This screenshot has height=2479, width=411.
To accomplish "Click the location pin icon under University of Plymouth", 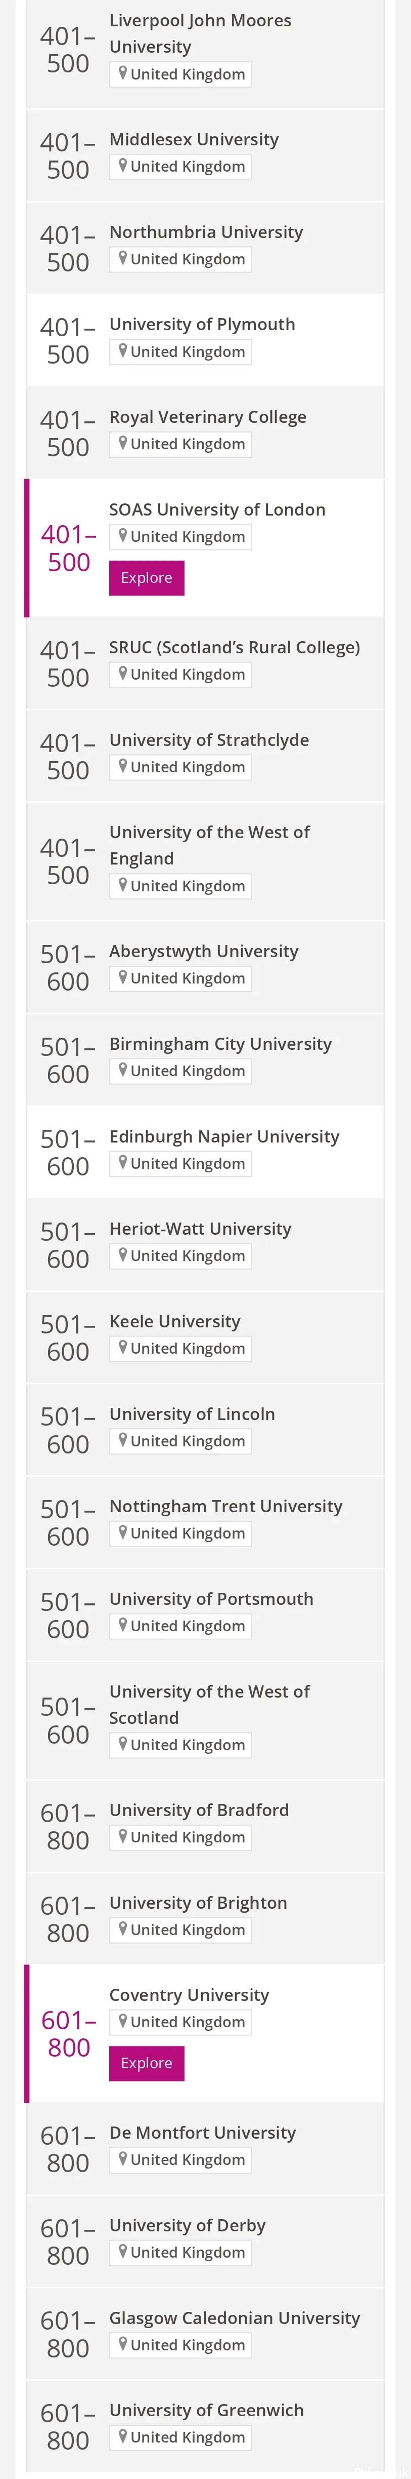I will coord(123,351).
